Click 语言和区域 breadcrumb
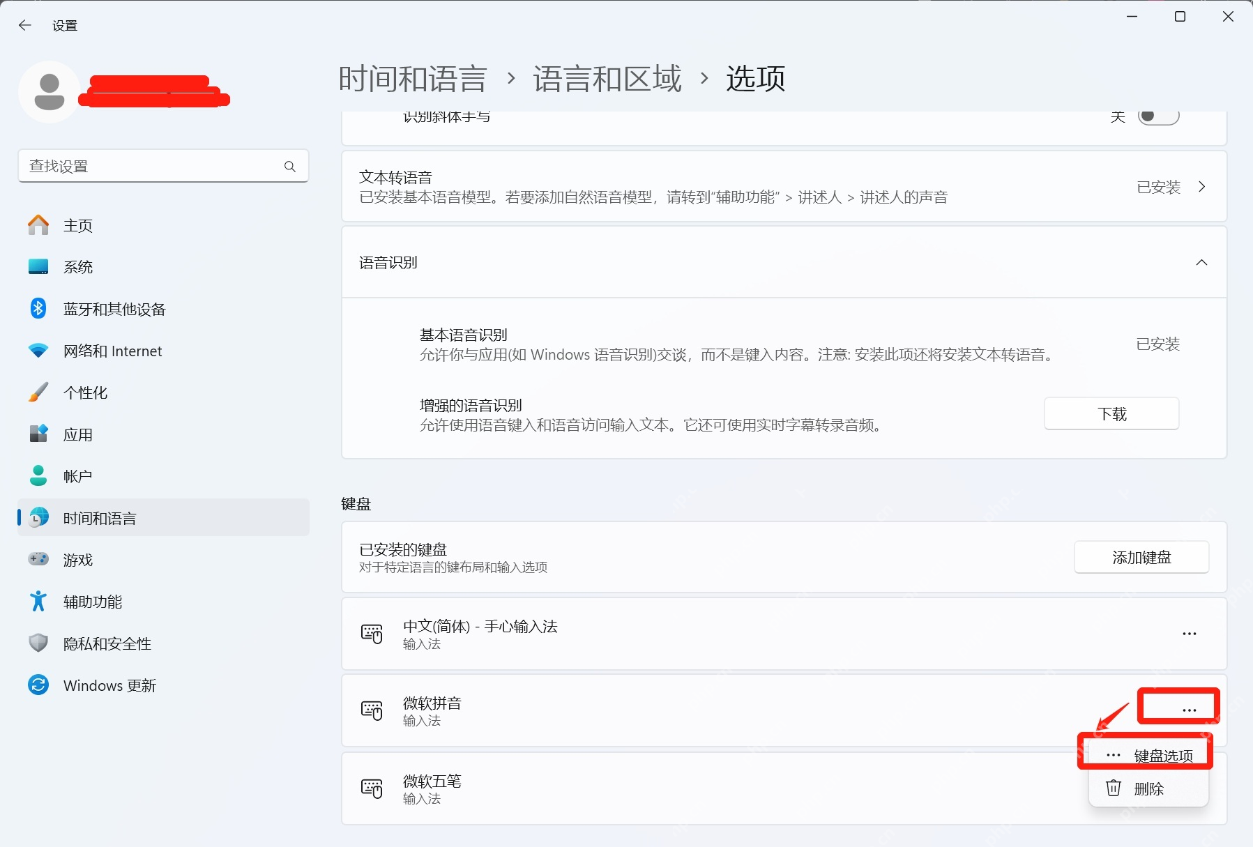The width and height of the screenshot is (1253, 847). click(607, 78)
